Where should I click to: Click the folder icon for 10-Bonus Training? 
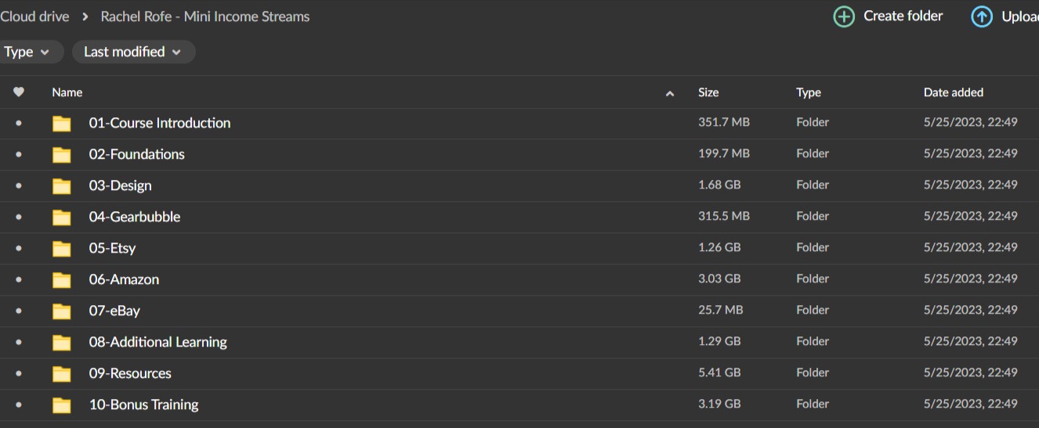click(61, 405)
